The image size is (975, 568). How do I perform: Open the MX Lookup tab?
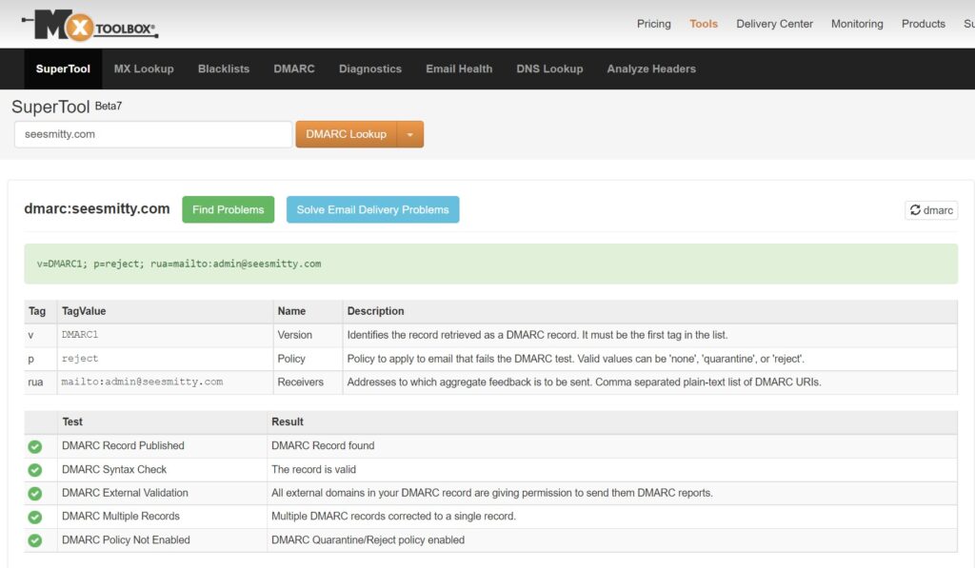point(144,69)
